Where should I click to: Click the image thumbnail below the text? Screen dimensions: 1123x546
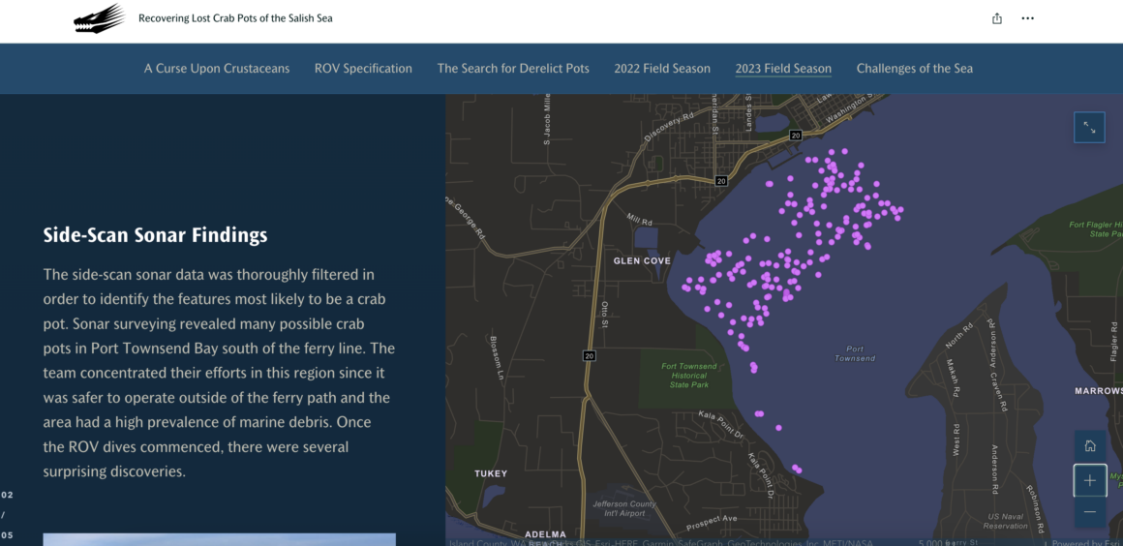pyautogui.click(x=219, y=539)
